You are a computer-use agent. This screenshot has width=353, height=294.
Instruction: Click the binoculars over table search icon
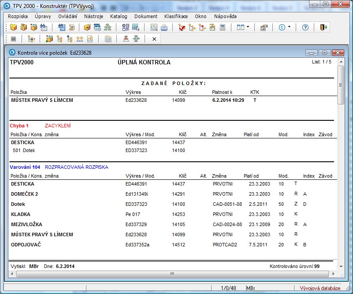44,27
